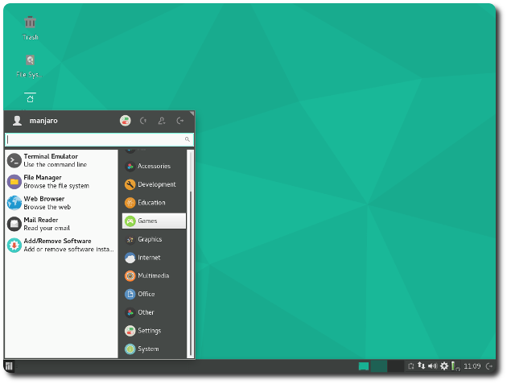This screenshot has height=384, width=507.
Task: Click the application search field
Action: click(x=95, y=139)
